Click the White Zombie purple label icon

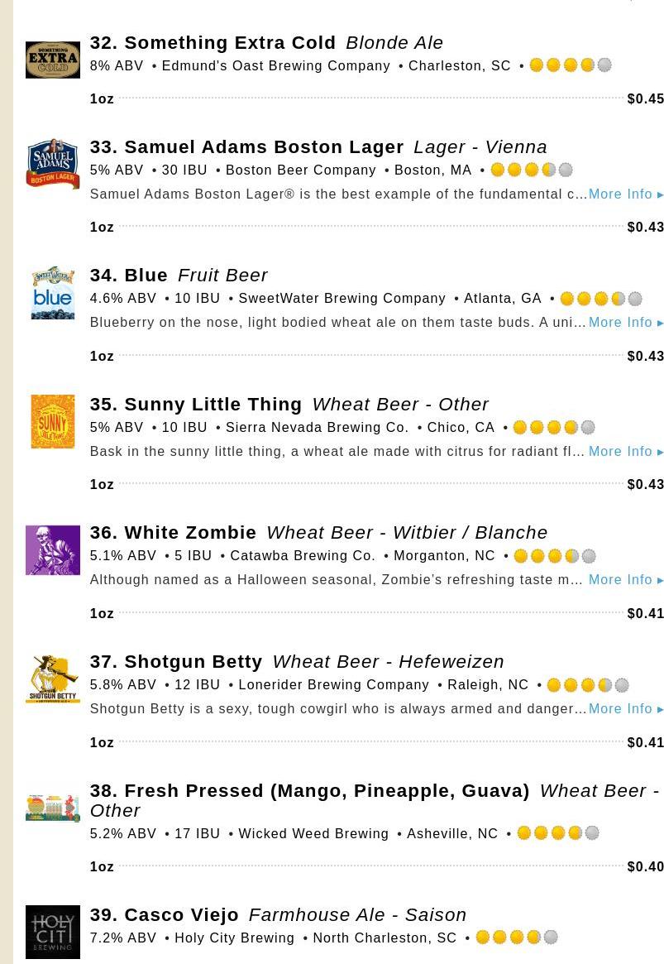(x=53, y=550)
